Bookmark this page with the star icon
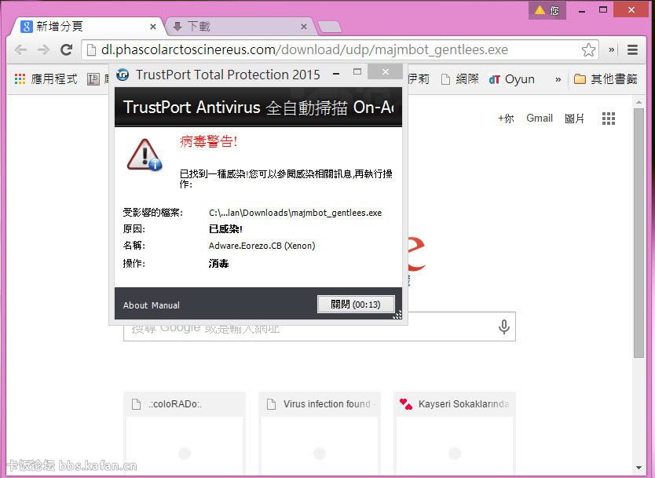Viewport: 655px width, 478px height. pyautogui.click(x=588, y=50)
